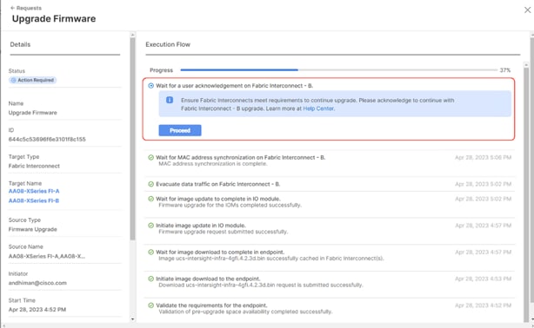Click Target Type value Fabric Interconnect
The height and width of the screenshot is (328, 534).
coord(34,166)
